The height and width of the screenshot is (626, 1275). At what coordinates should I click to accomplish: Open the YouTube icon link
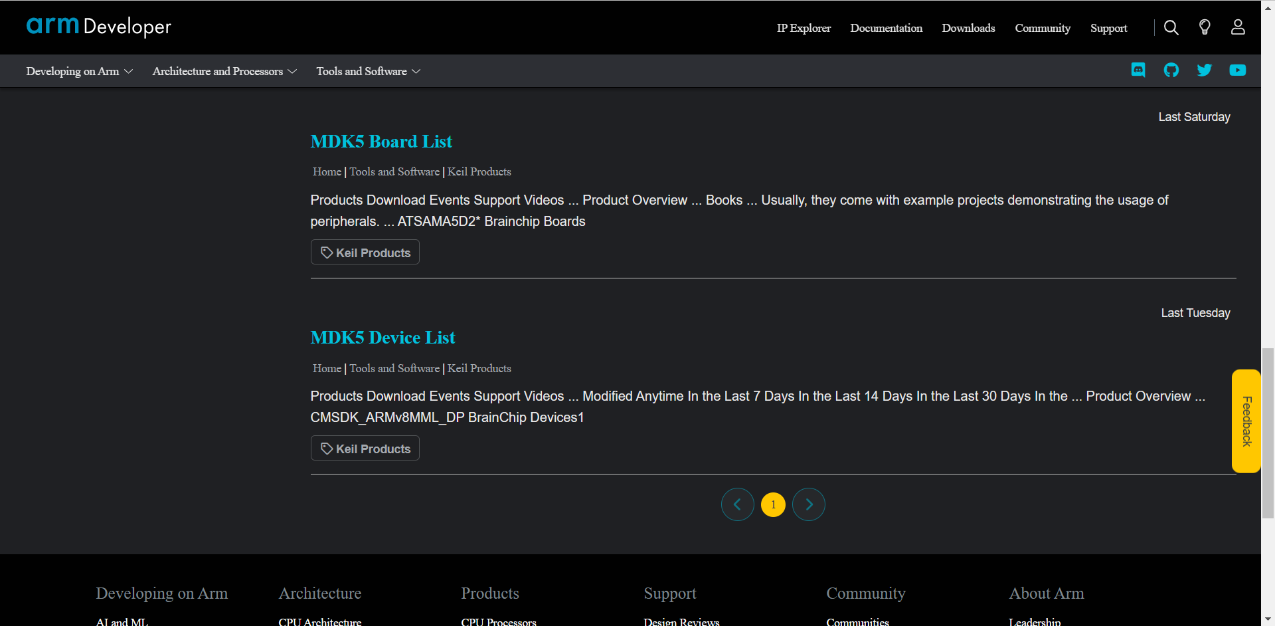1238,70
